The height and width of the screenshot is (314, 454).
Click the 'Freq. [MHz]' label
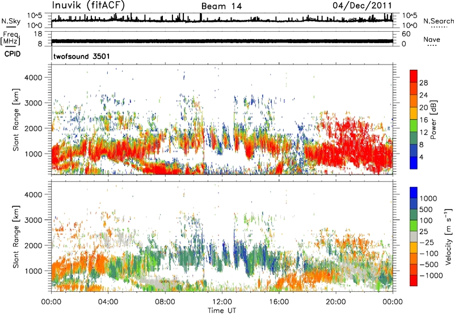(10, 39)
